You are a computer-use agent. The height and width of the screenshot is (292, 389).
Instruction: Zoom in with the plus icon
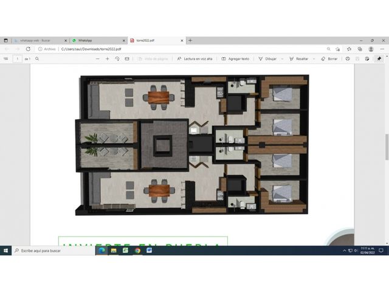click(x=108, y=59)
